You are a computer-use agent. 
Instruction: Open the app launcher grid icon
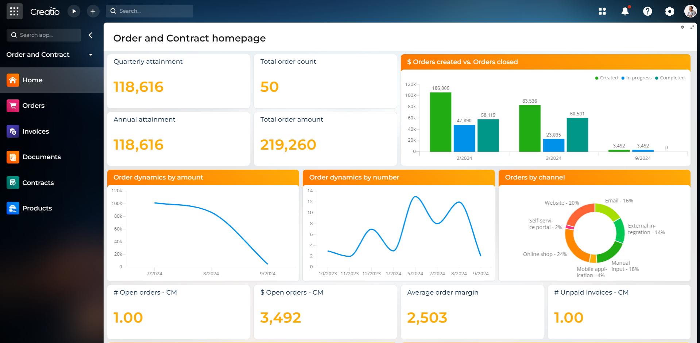coord(602,11)
